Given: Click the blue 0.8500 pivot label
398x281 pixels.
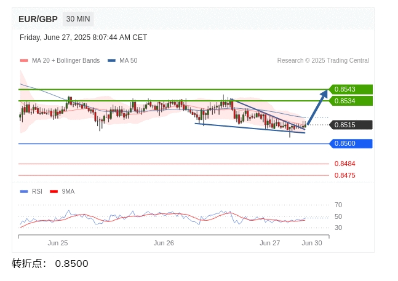Looking at the screenshot, I should (x=351, y=143).
